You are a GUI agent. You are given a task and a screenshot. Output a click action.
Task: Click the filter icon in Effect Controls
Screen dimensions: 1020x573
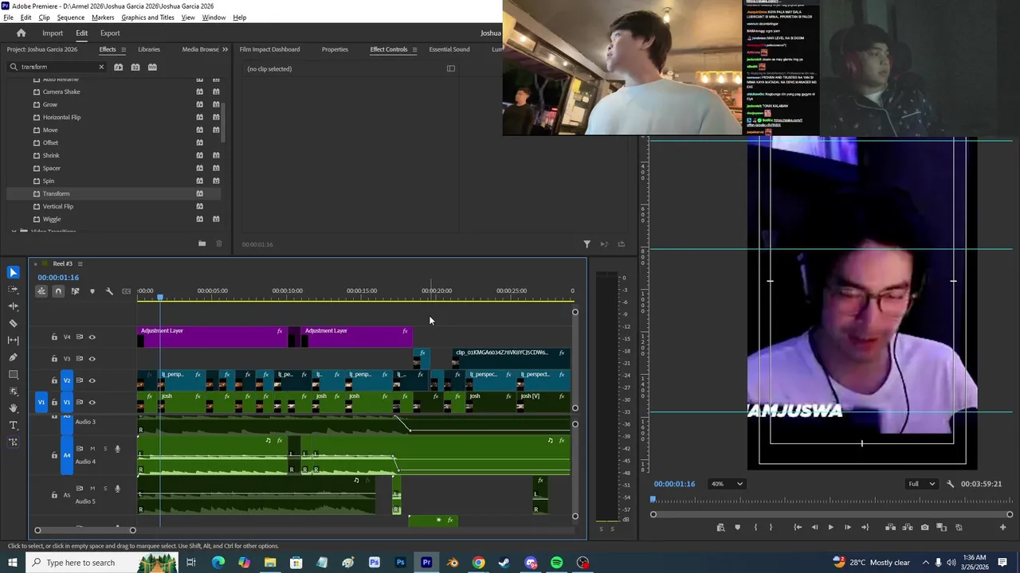coord(586,244)
